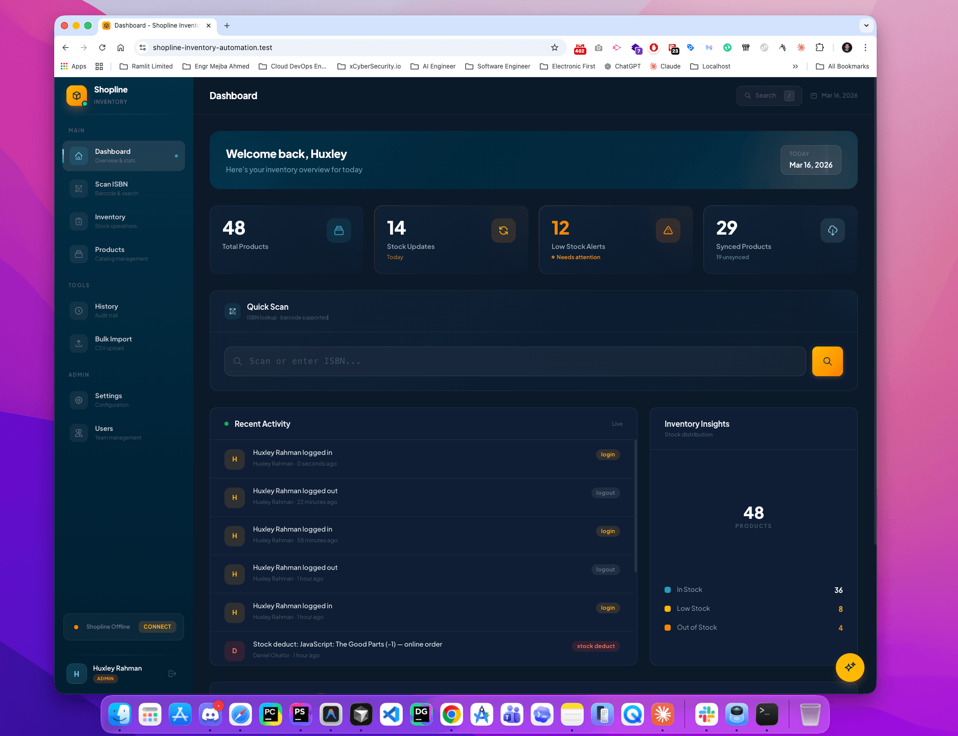Click the Scan ISBN barcode icon in sidebar
The height and width of the screenshot is (736, 958).
pyautogui.click(x=79, y=189)
